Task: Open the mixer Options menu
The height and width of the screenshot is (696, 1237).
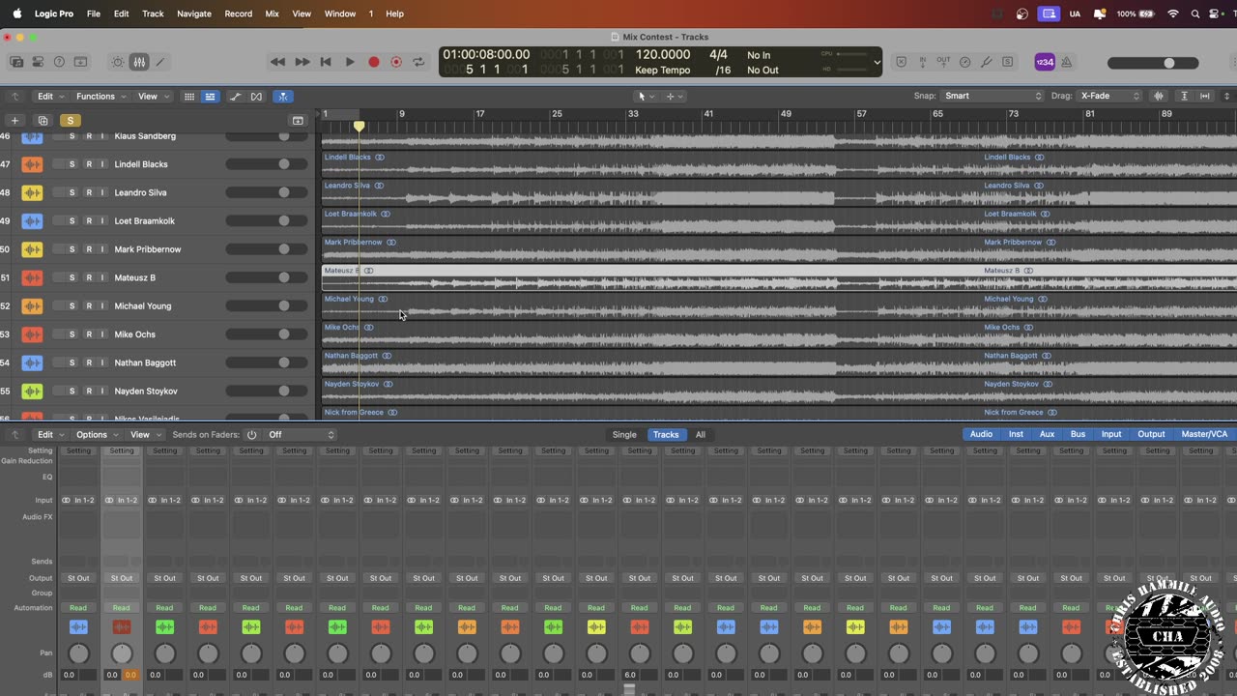Action: point(97,435)
